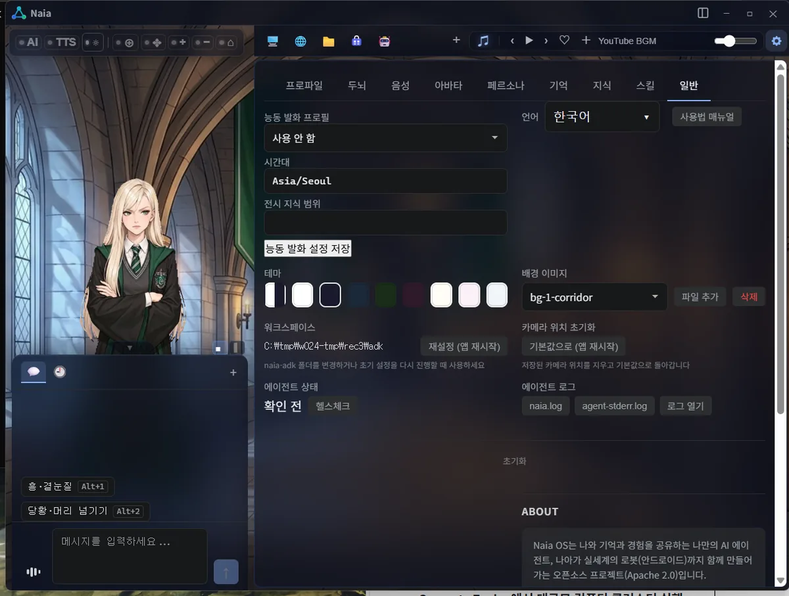Switch to the 프로파일 tab
This screenshot has width=789, height=596.
[x=304, y=85]
